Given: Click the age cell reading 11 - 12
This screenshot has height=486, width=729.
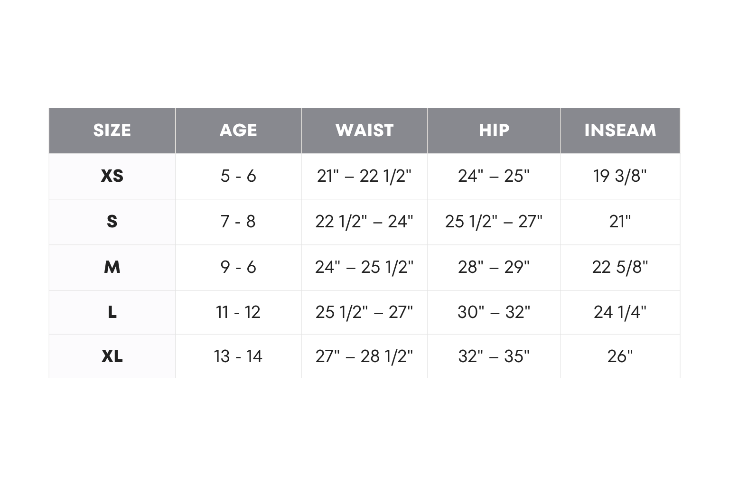Looking at the screenshot, I should tap(238, 312).
